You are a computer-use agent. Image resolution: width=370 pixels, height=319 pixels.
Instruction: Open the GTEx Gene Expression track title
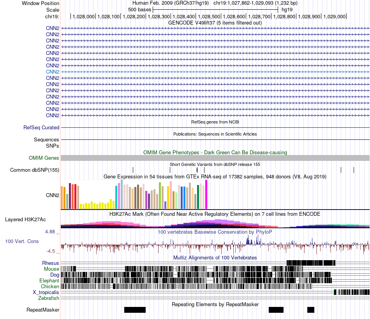(x=215, y=176)
